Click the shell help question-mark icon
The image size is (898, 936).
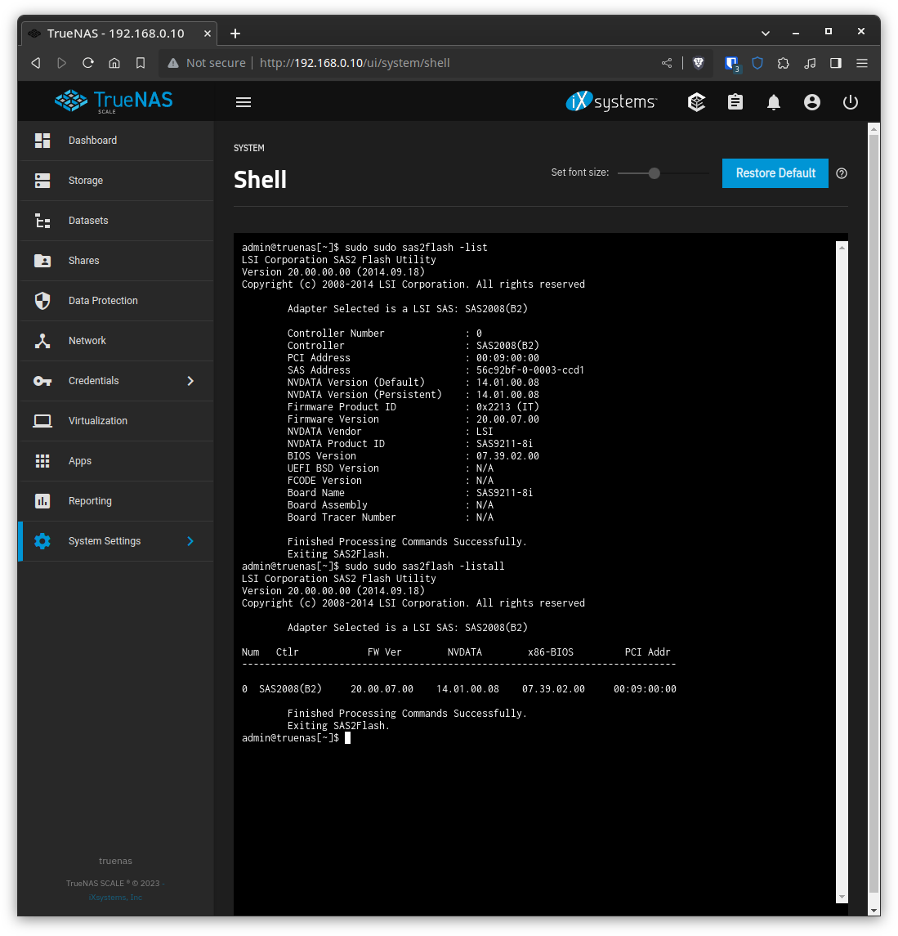842,173
